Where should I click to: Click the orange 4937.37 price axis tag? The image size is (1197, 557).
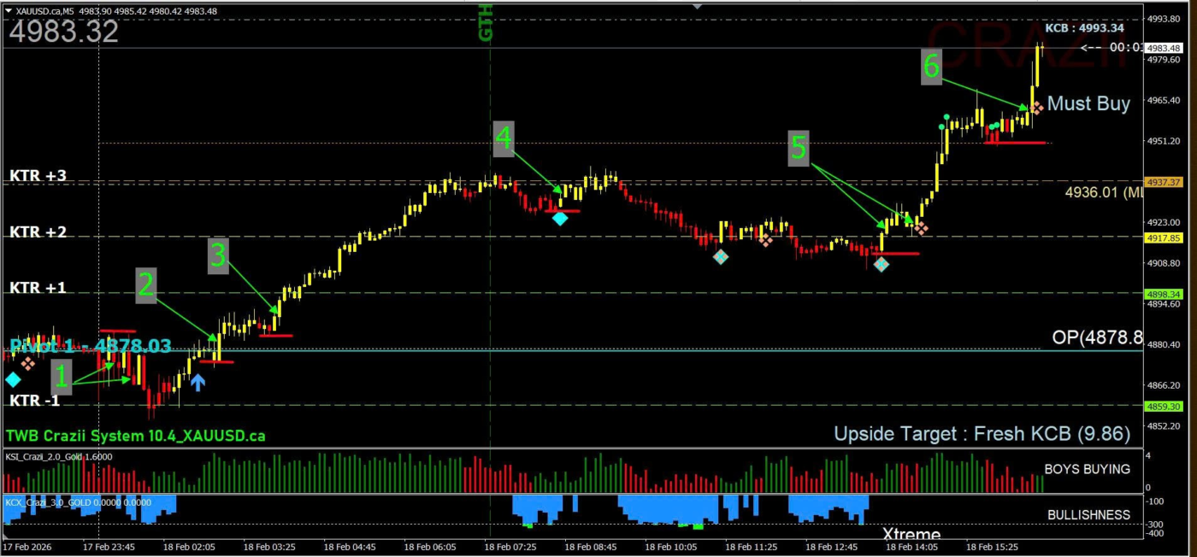(x=1164, y=182)
